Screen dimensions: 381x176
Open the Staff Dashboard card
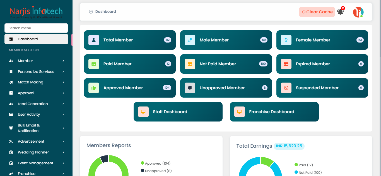178,112
